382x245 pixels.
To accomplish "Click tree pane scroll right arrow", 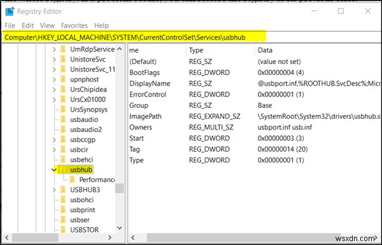I will 110,237.
